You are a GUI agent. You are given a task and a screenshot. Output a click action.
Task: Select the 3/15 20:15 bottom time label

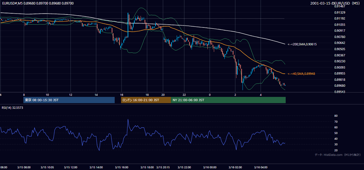[163, 167]
